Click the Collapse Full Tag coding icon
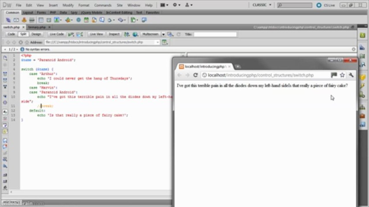 5,74
